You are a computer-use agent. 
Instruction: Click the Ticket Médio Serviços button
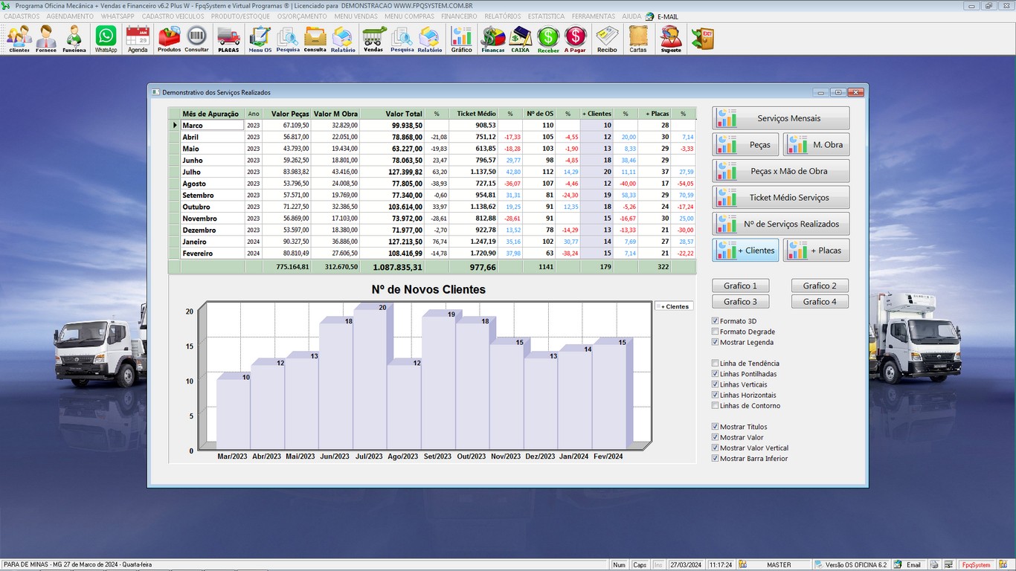pyautogui.click(x=781, y=198)
